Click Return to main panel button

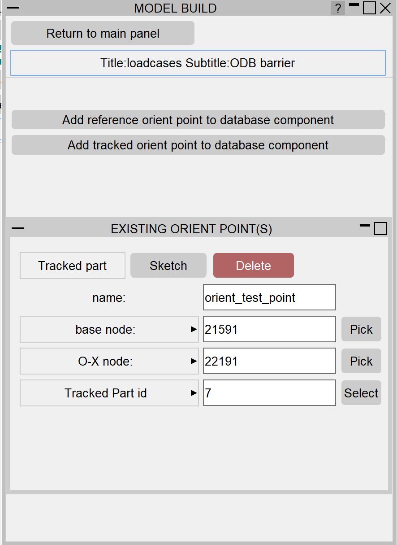point(103,33)
